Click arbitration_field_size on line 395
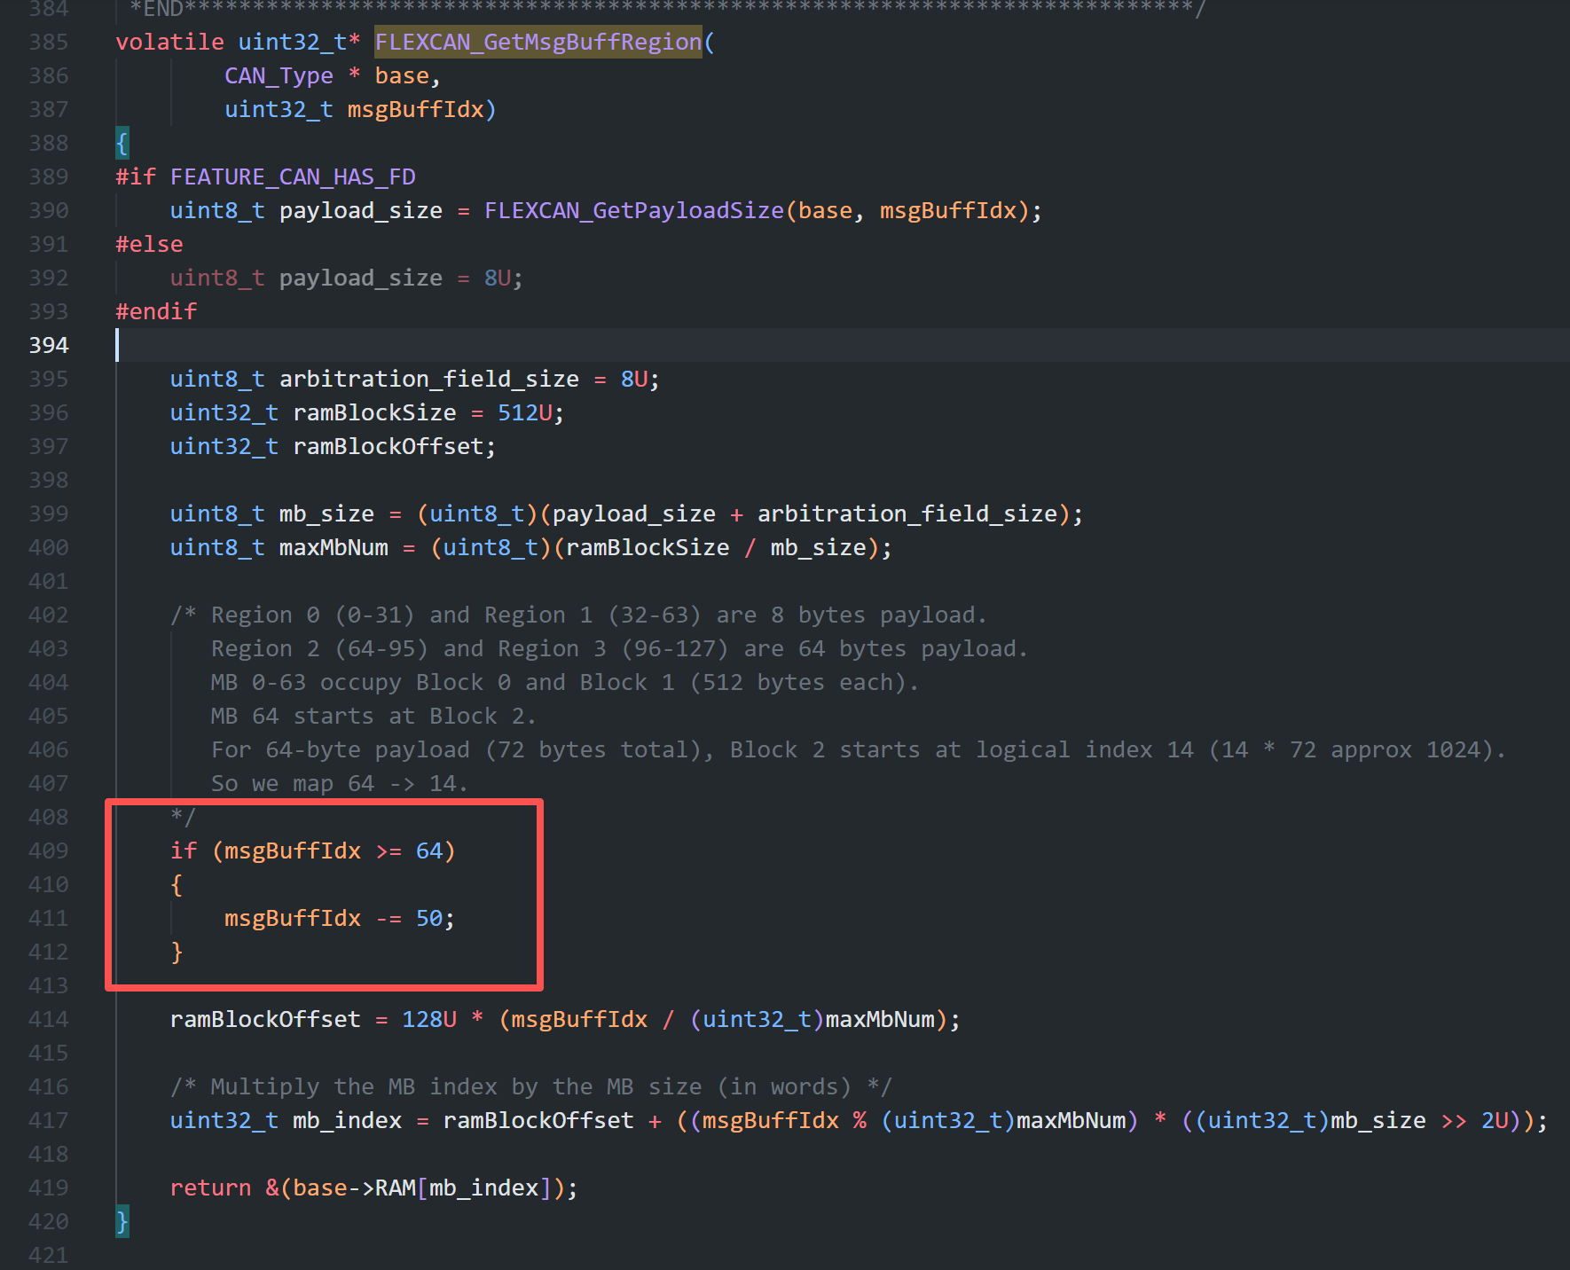This screenshot has height=1270, width=1570. click(x=428, y=379)
